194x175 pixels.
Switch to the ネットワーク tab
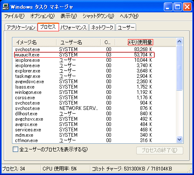[x=102, y=27]
